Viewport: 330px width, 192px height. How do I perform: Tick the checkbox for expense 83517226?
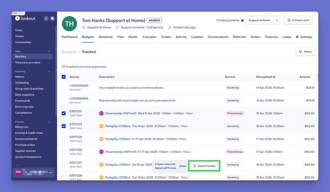(64, 139)
